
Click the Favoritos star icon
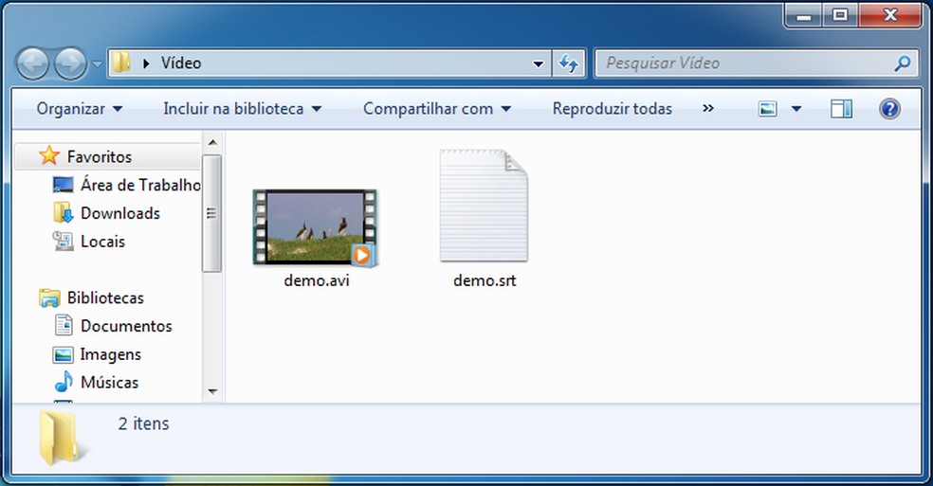coord(49,156)
